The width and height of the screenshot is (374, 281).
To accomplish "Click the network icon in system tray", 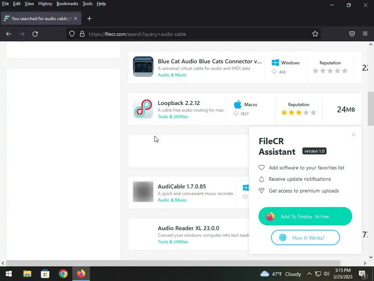I will 318,274.
